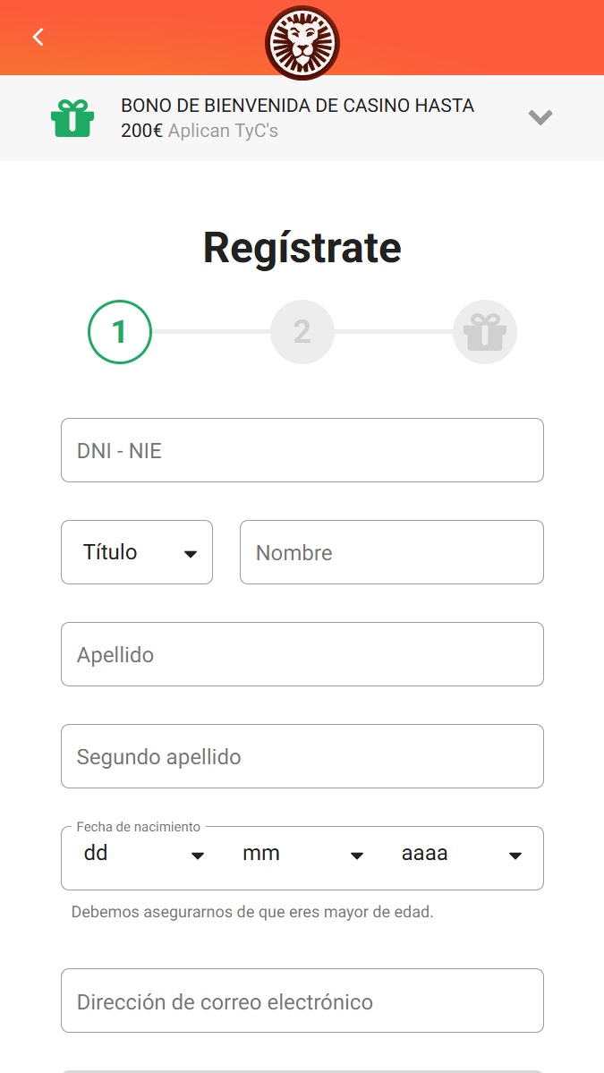Open the mm month dropdown

tap(302, 855)
